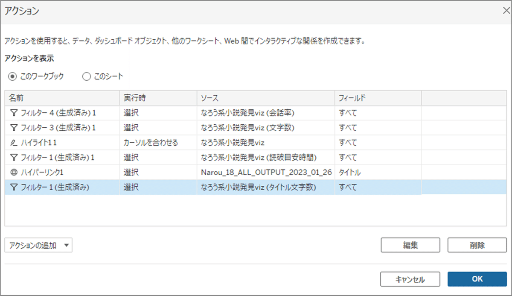
Task: Click filter icon in the highlighted フィルター 1 (生成済み) row
Action: pos(14,187)
